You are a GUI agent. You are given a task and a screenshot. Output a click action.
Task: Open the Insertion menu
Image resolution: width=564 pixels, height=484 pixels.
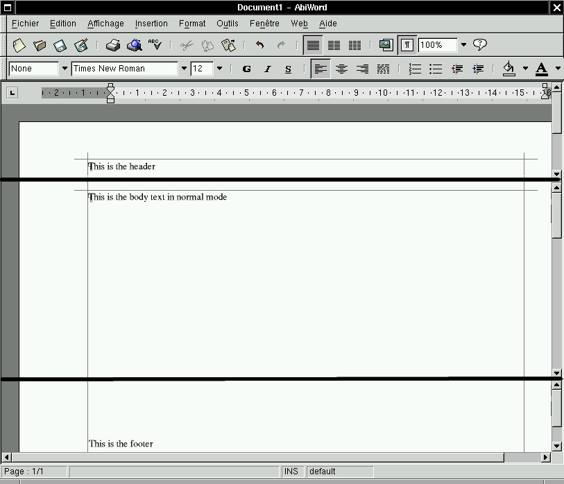[x=151, y=24]
